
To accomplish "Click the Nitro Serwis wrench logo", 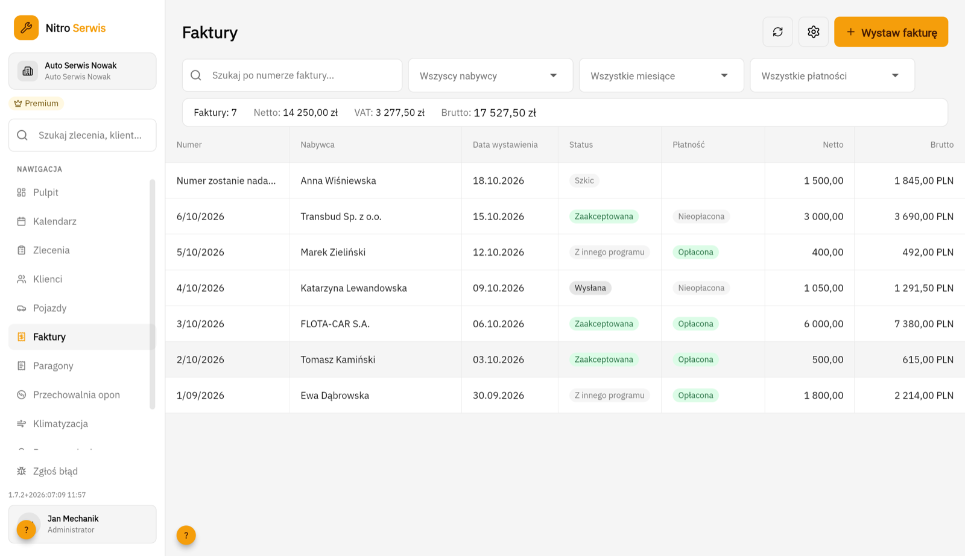I will [27, 28].
